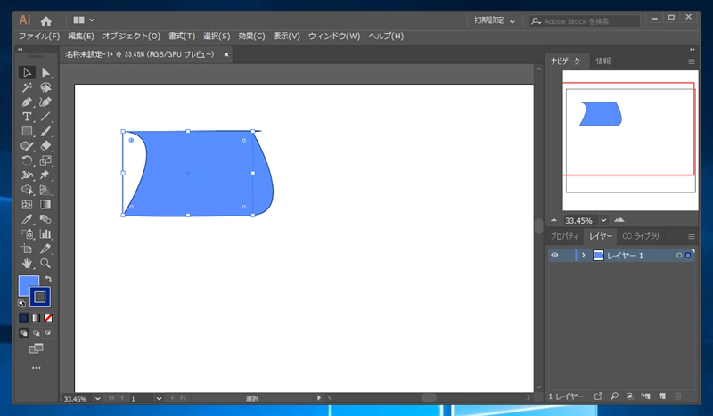This screenshot has height=416, width=713.
Task: Select the Selection tool arrow
Action: coord(27,73)
